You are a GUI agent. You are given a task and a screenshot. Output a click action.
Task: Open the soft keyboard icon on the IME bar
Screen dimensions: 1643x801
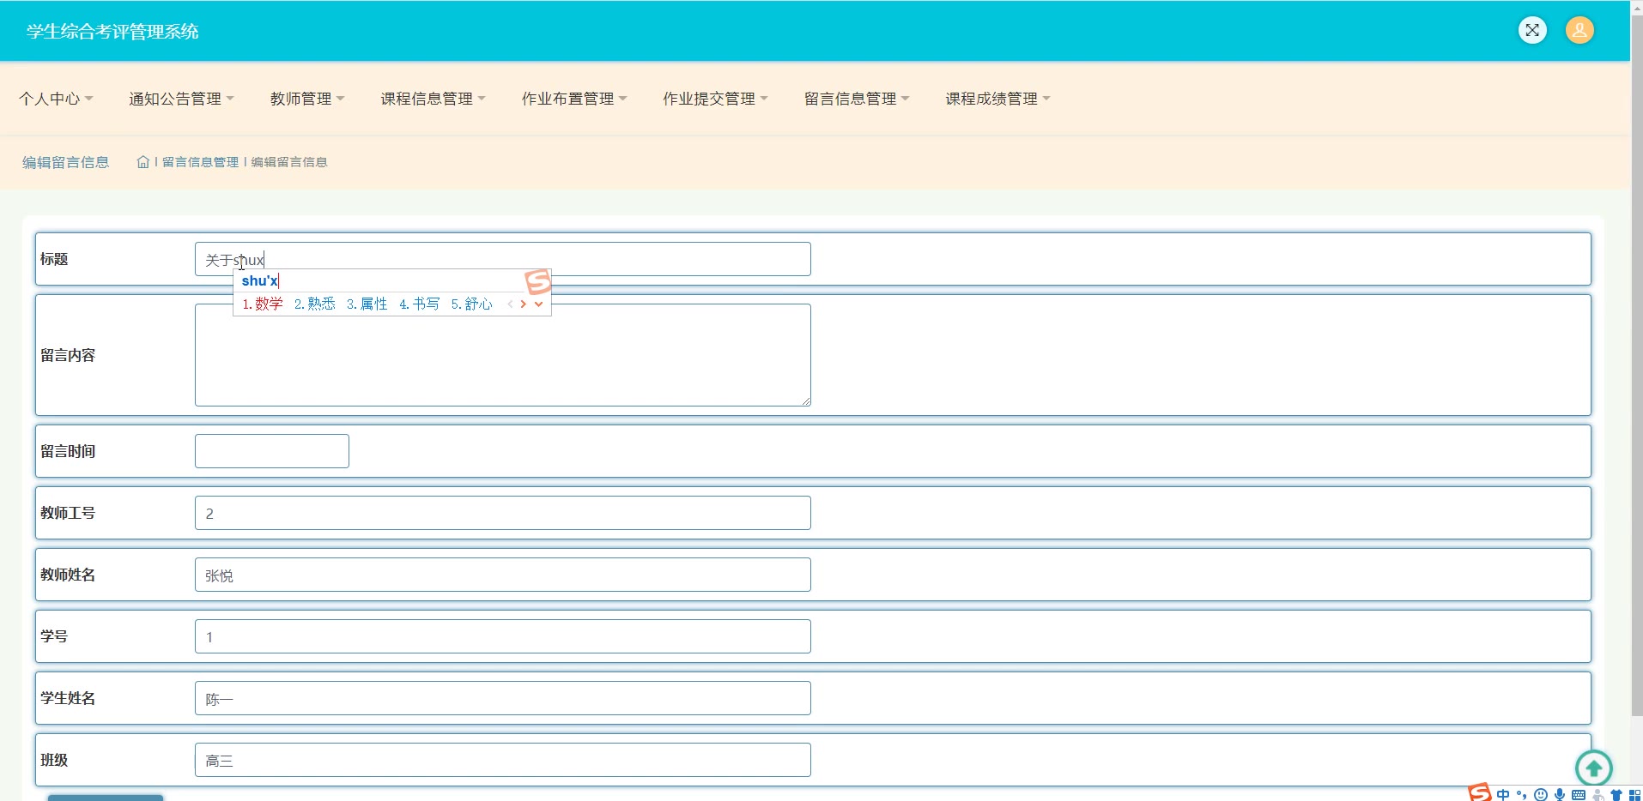point(1579,795)
